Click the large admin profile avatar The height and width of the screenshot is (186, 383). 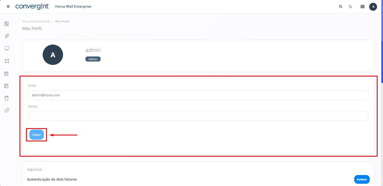[x=53, y=55]
